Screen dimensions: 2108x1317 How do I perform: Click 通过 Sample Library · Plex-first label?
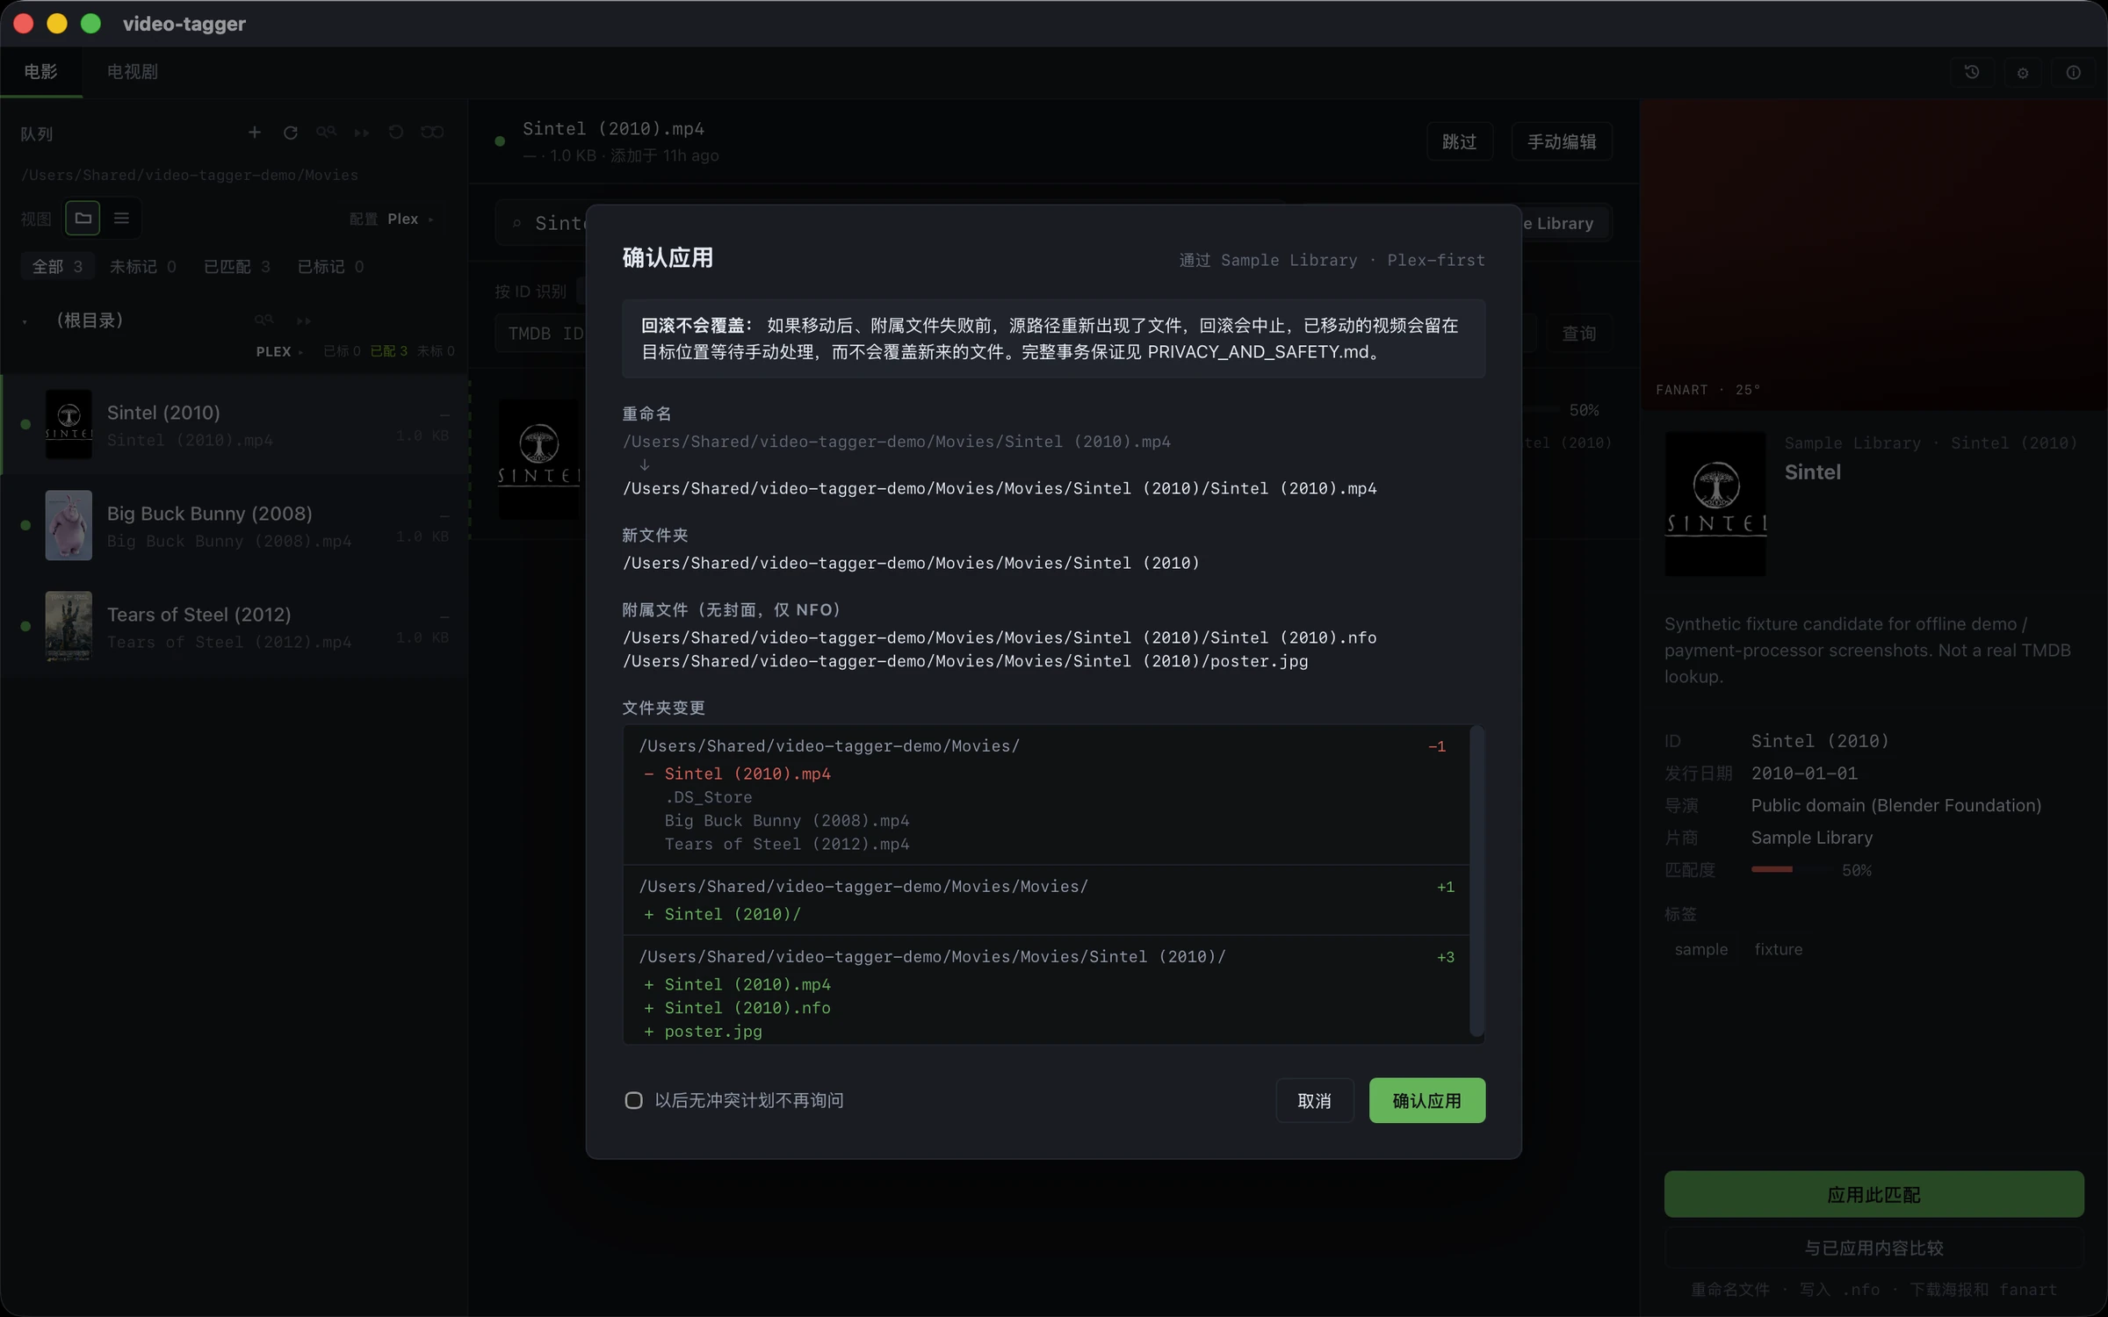(x=1332, y=260)
